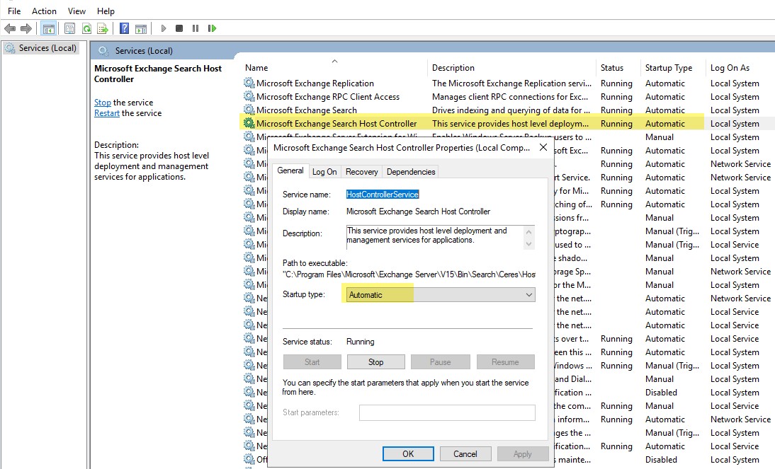Screen dimensions: 775x469
Task: Click the Start parameters input field
Action: 447,412
